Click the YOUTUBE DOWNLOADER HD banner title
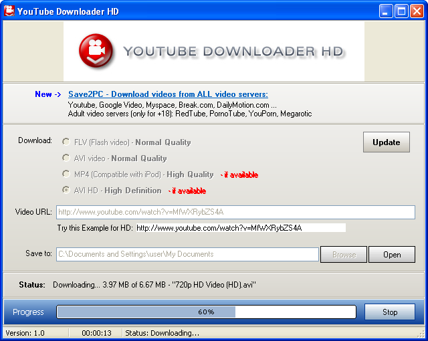 [x=233, y=51]
